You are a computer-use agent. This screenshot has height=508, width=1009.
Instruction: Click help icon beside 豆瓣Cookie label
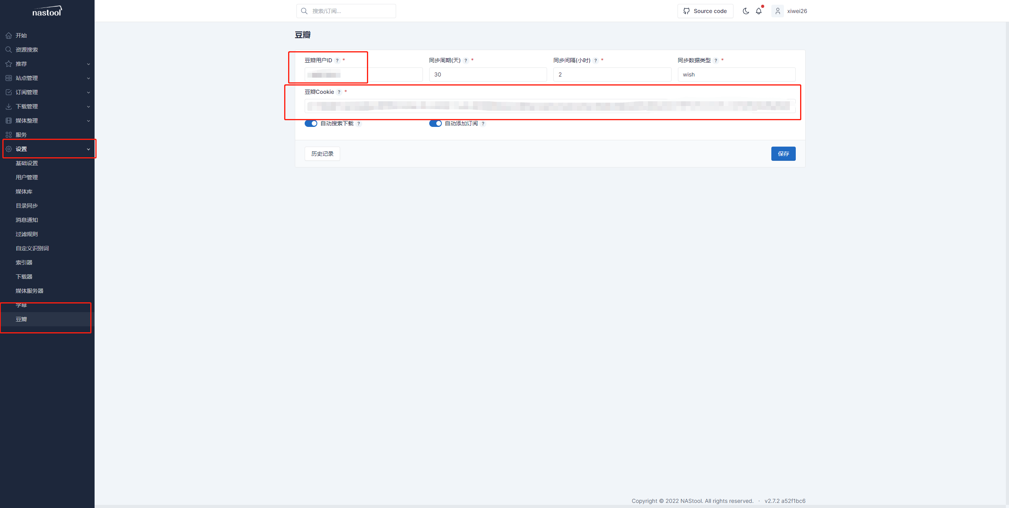point(339,92)
